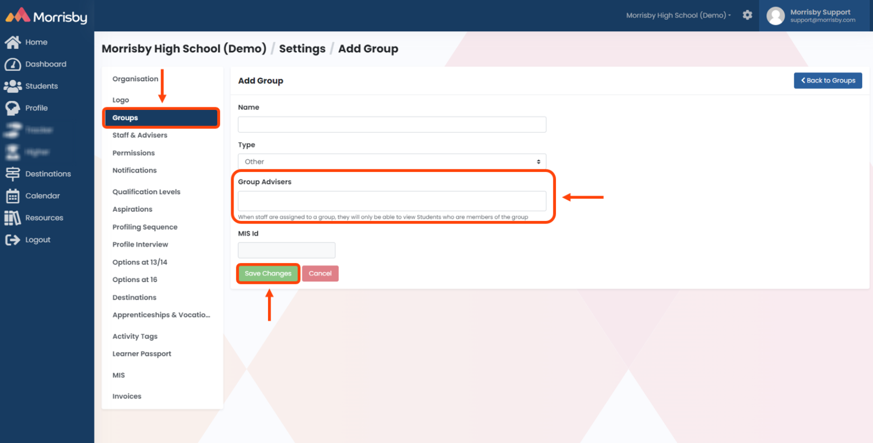Click the Destinations signpost icon
This screenshot has height=443, width=873.
tap(12, 174)
